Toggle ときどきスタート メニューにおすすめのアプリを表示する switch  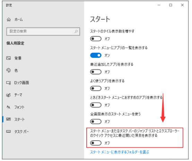pyautogui.click(x=96, y=105)
